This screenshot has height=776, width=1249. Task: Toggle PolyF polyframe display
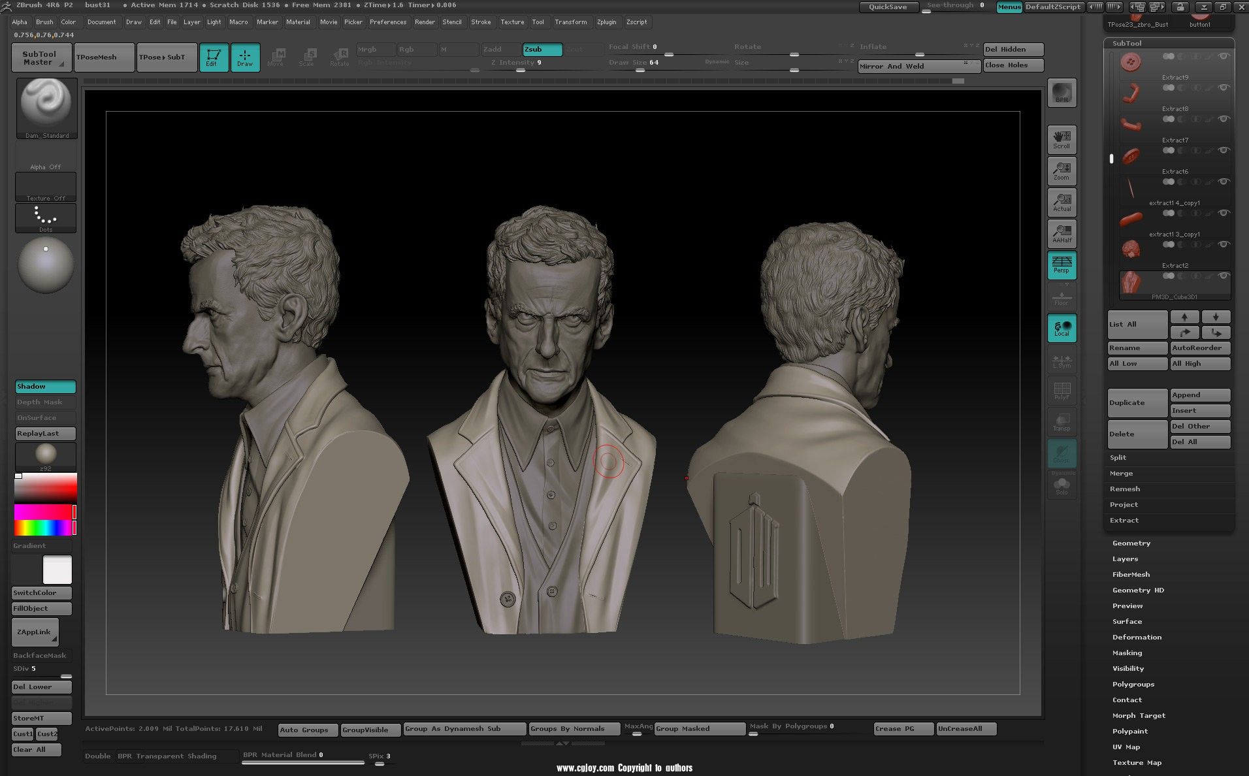1062,391
